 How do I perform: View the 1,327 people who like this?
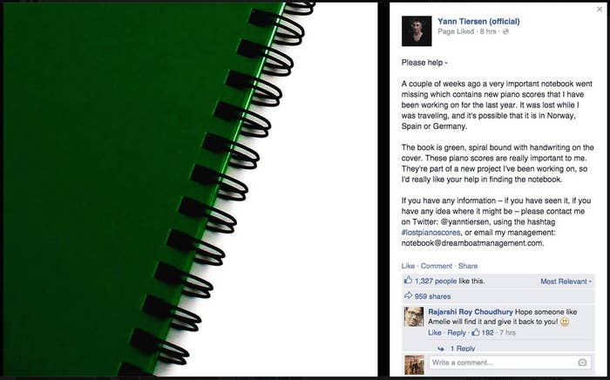(x=436, y=281)
